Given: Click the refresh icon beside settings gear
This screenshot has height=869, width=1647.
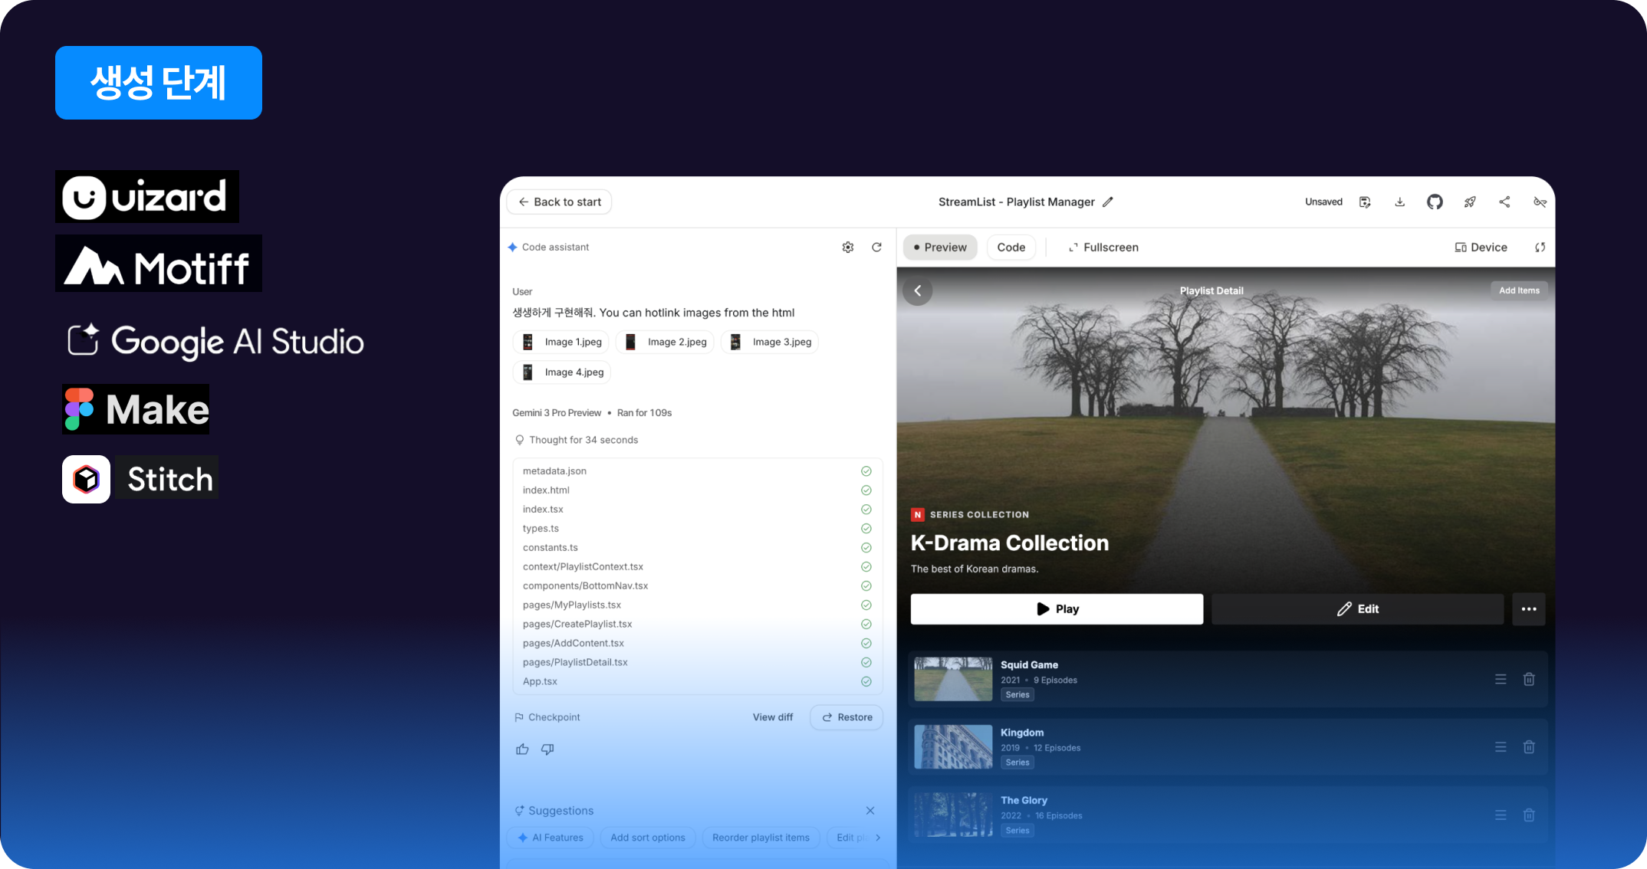Looking at the screenshot, I should pyautogui.click(x=876, y=248).
